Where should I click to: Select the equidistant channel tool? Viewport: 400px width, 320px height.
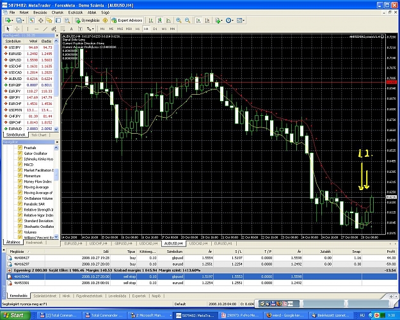pyautogui.click(x=54, y=29)
